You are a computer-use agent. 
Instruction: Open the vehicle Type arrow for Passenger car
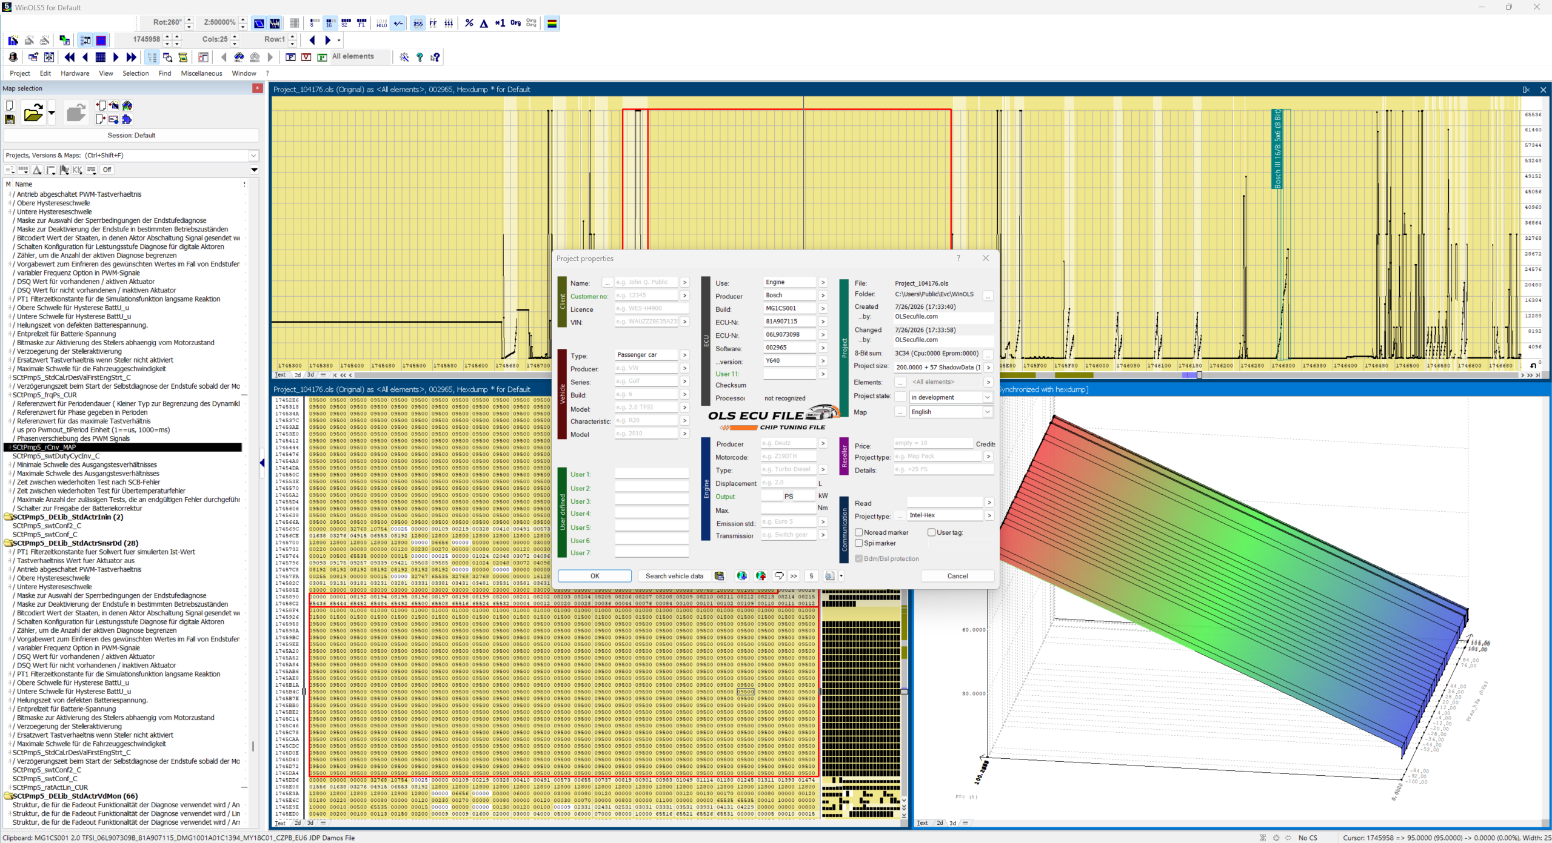coord(684,355)
